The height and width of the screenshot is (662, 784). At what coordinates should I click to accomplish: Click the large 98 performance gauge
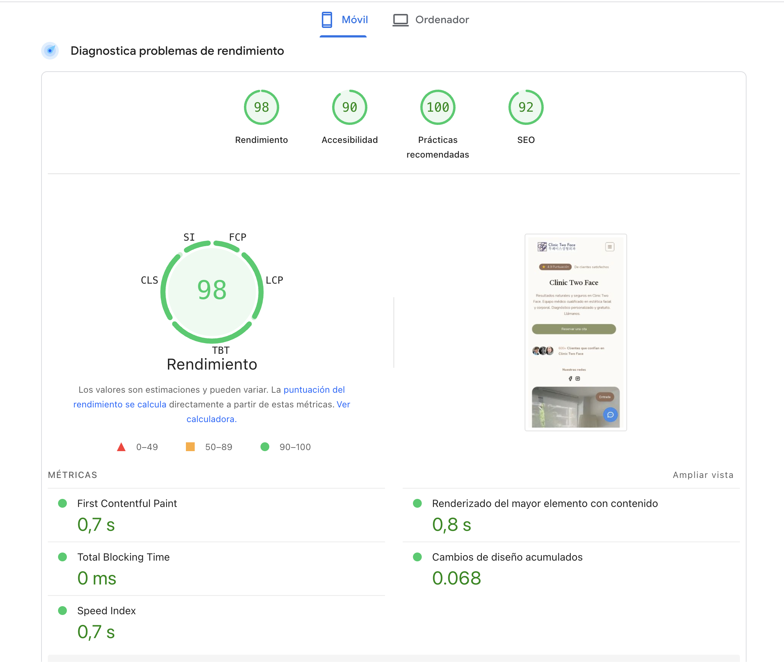212,291
